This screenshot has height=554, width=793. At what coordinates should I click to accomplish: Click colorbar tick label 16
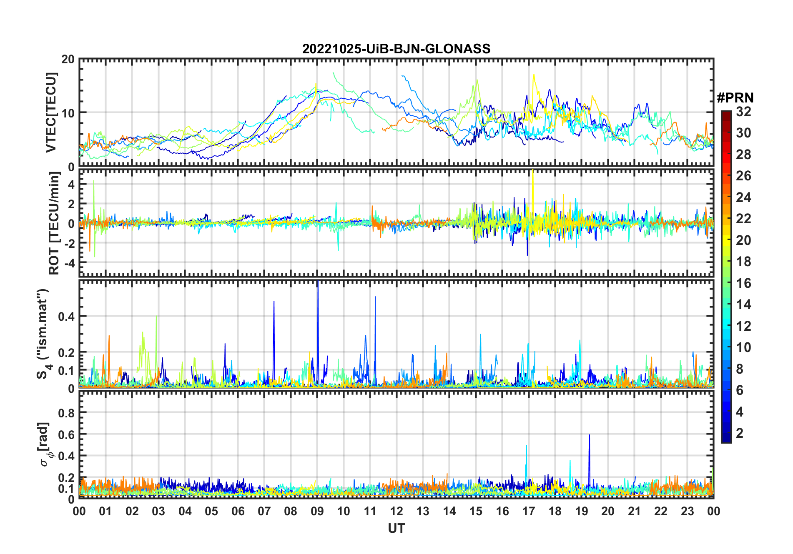pyautogui.click(x=743, y=283)
